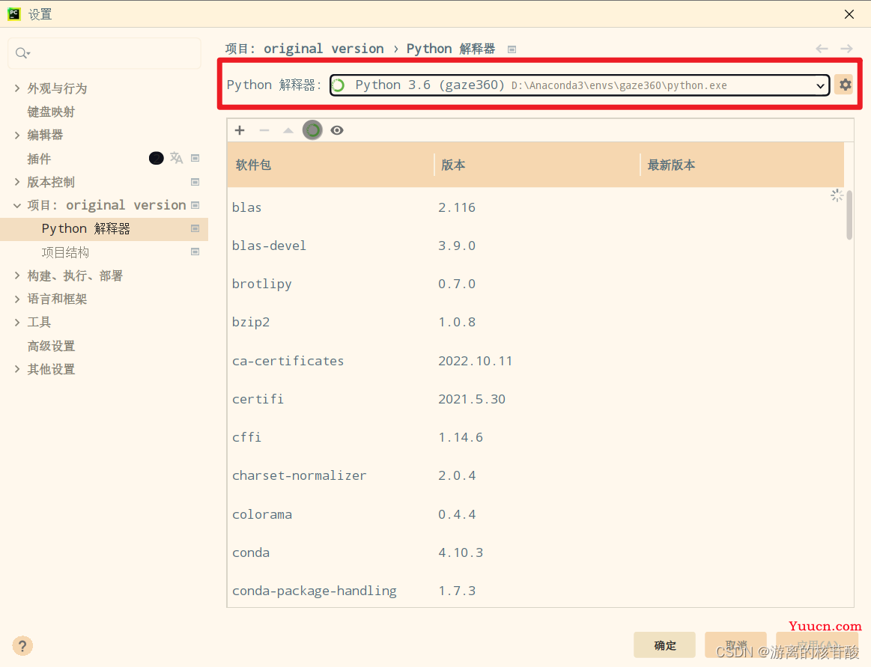
Task: Click the 取消 button
Action: pyautogui.click(x=735, y=645)
